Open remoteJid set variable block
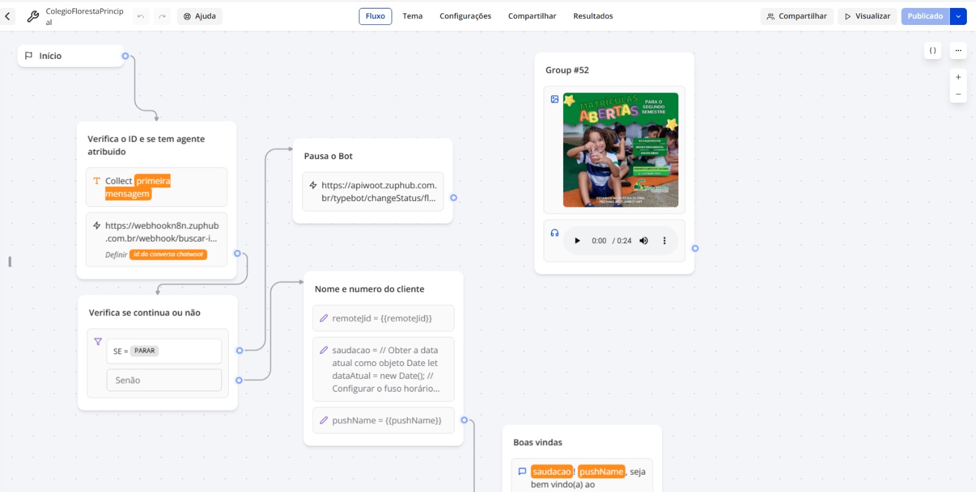Image resolution: width=976 pixels, height=492 pixels. point(383,318)
